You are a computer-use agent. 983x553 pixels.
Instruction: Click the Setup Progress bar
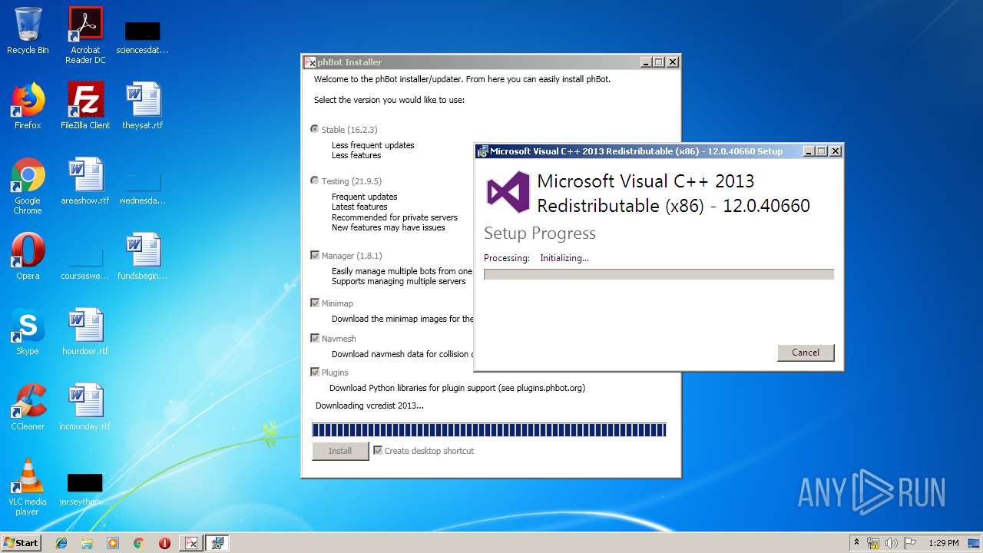point(659,274)
